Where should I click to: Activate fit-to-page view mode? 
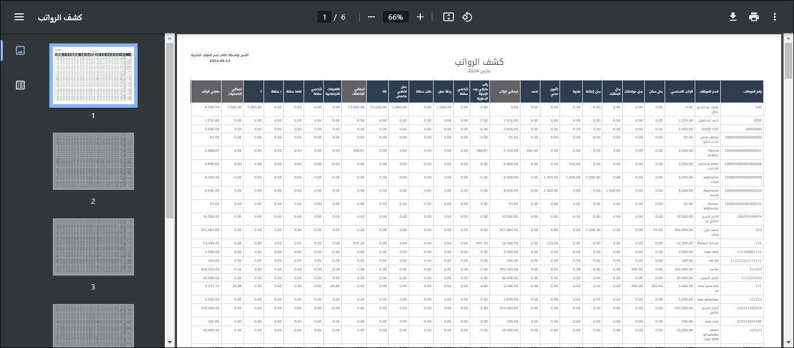[447, 17]
